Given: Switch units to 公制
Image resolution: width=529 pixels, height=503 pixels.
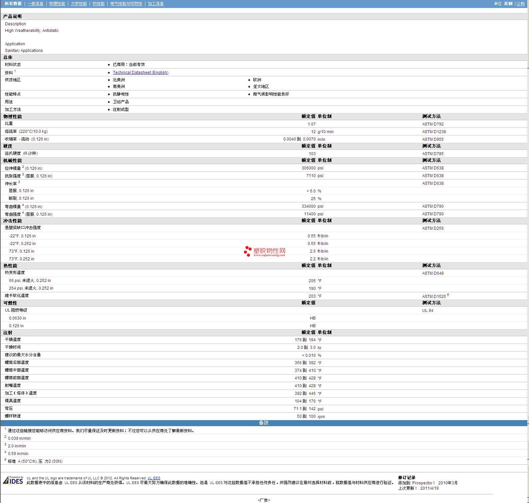Looking at the screenshot, I should click(x=520, y=4).
